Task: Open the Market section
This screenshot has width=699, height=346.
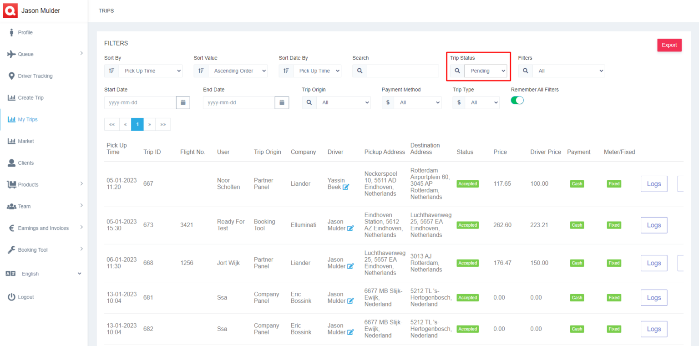Action: [x=26, y=141]
